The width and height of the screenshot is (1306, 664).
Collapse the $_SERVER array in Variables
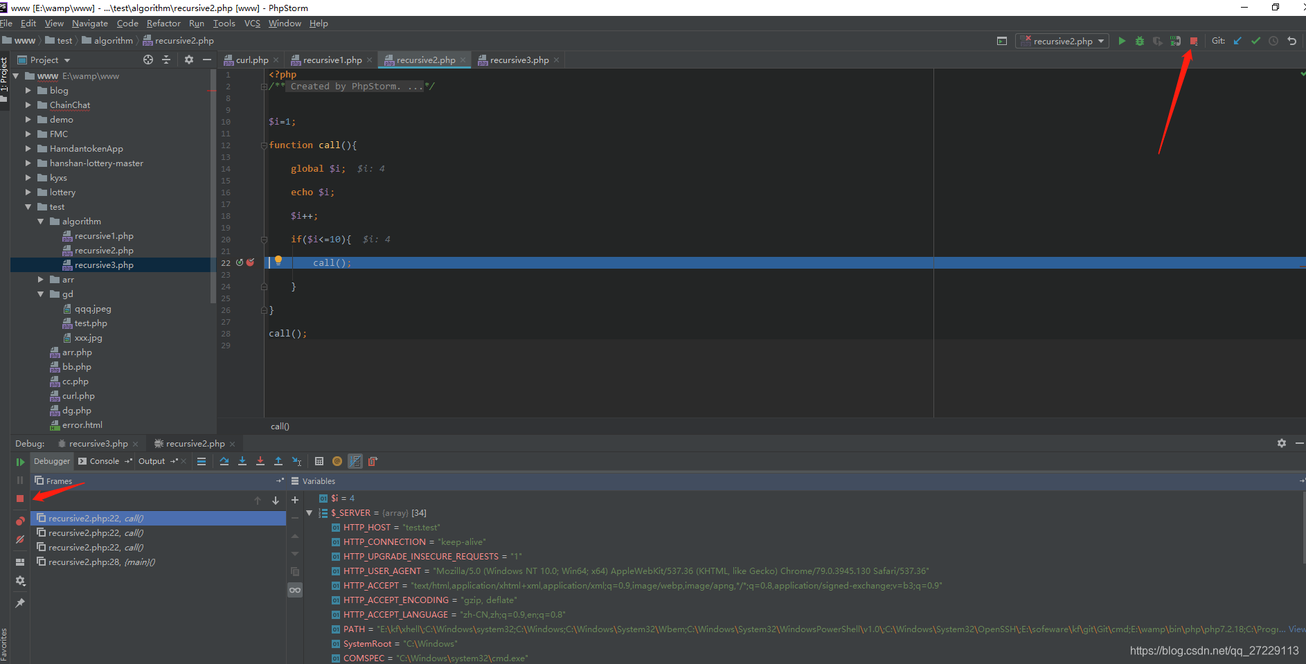point(310,512)
